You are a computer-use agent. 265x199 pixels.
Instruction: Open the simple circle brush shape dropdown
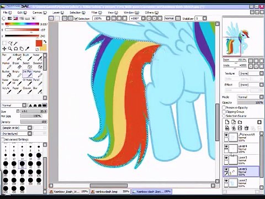click(x=17, y=128)
